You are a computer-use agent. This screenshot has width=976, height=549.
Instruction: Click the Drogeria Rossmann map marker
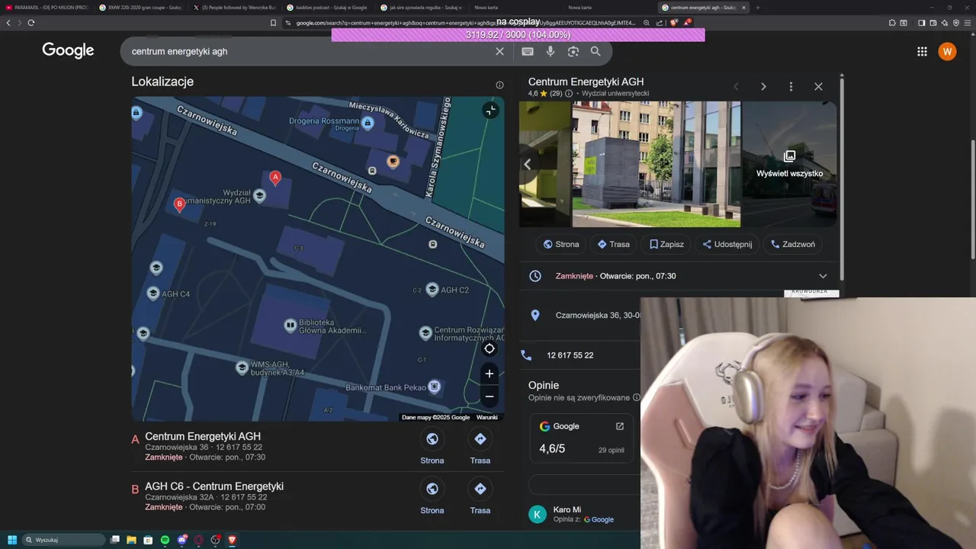coord(368,123)
